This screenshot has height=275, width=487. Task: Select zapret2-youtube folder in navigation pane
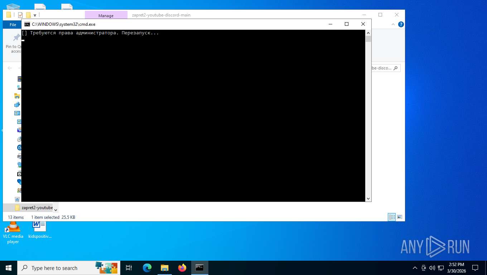point(34,208)
